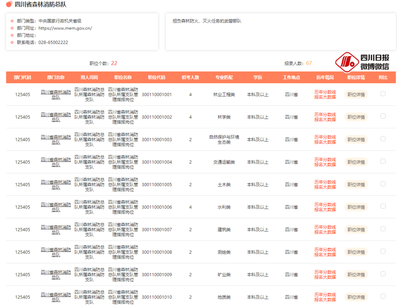Screen dimensions: 397x308
Task: Click 四川省森林消防总队 link in row 300110001008
Action: (x=56, y=252)
